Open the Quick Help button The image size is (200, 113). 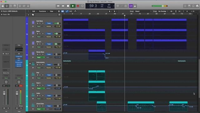pyautogui.click(x=11, y=6)
